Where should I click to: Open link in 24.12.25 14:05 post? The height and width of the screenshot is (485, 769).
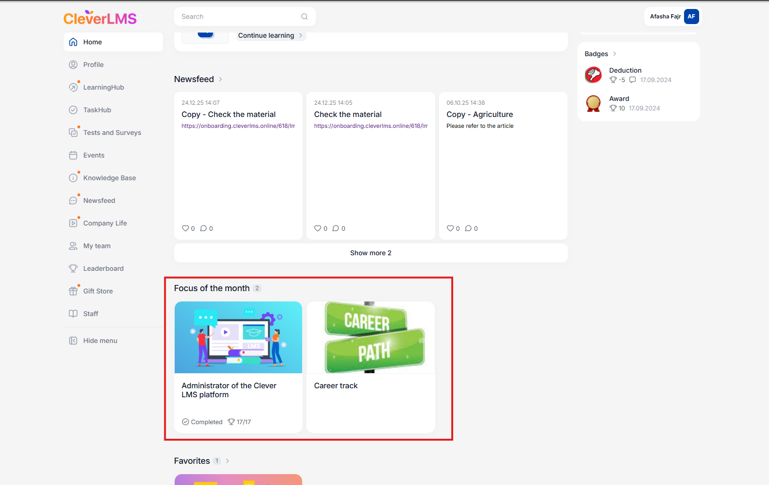click(x=371, y=126)
